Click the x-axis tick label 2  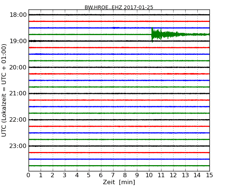(53, 175)
